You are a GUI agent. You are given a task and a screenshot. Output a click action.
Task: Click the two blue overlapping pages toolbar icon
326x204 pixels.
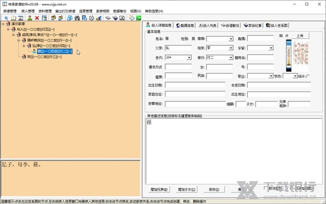pyautogui.click(x=70, y=18)
